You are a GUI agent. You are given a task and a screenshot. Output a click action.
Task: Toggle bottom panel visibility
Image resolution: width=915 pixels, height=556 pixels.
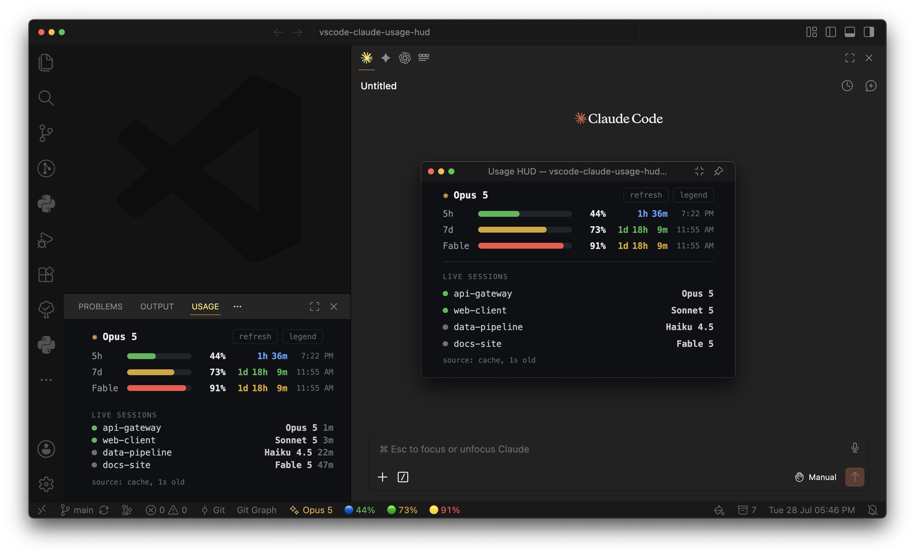pyautogui.click(x=850, y=32)
